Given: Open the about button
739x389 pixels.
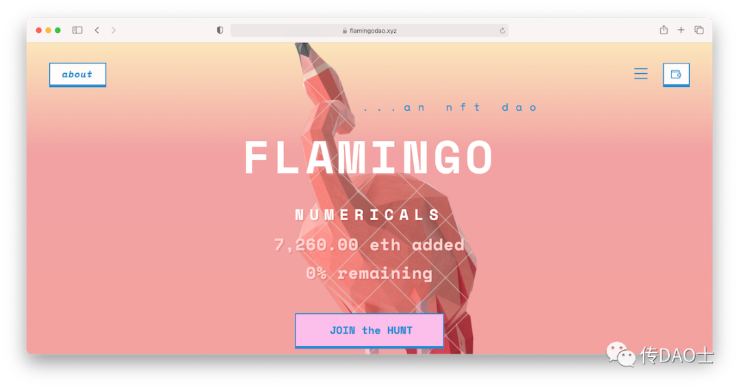Looking at the screenshot, I should [x=78, y=75].
